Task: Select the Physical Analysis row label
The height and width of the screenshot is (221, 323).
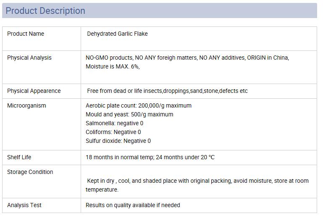Action: [x=29, y=58]
